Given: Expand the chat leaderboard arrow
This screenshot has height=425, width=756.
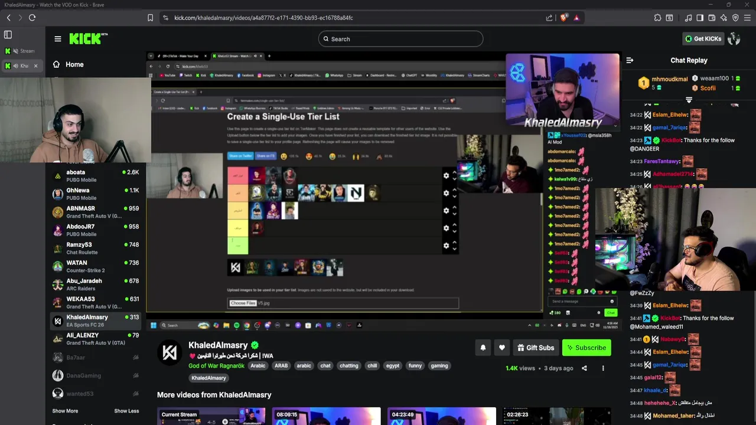Looking at the screenshot, I should pos(689,99).
